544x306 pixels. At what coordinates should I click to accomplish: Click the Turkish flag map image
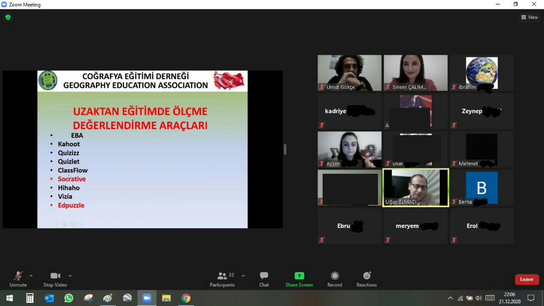pos(229,80)
